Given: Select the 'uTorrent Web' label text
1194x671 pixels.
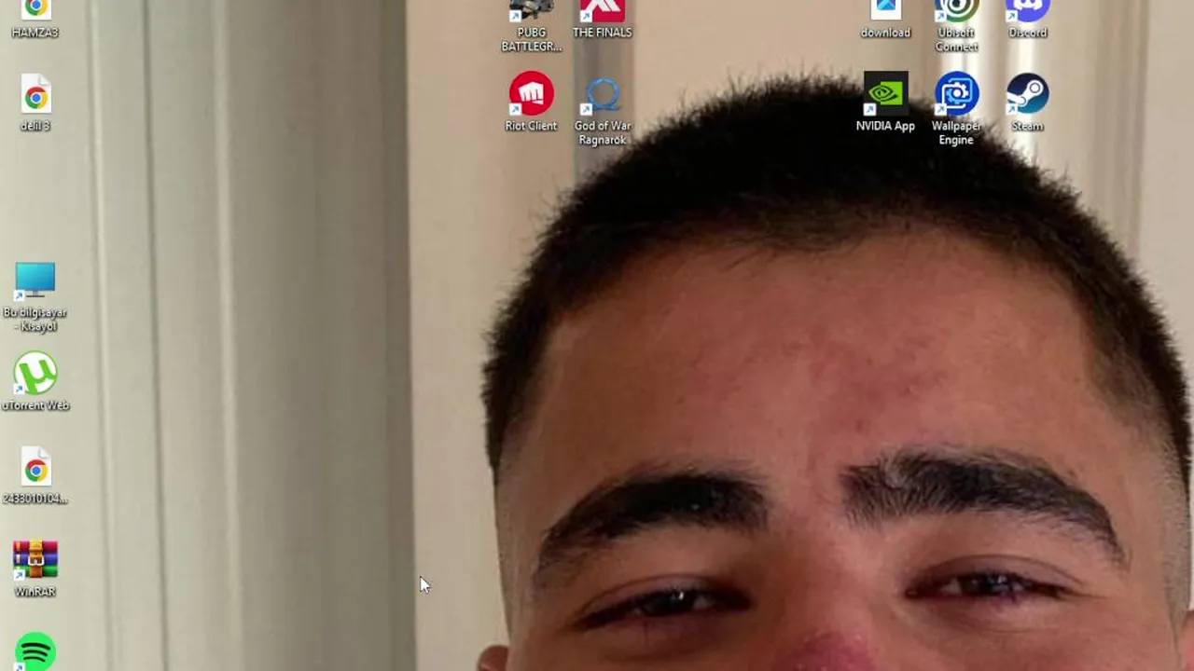Looking at the screenshot, I should 35,405.
